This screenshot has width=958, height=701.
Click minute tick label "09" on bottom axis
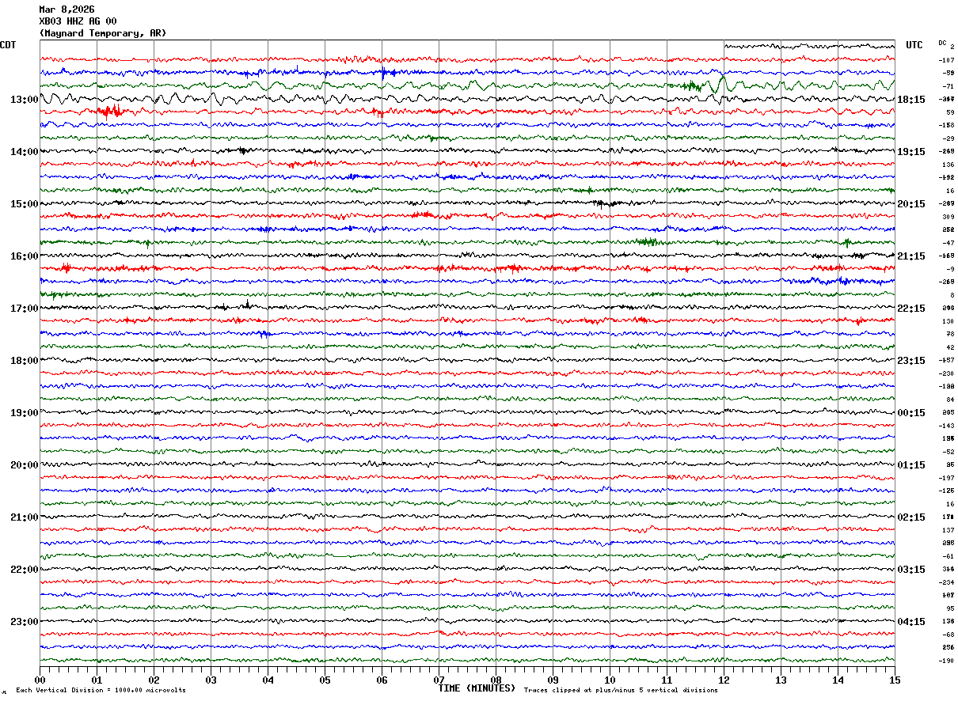(553, 680)
